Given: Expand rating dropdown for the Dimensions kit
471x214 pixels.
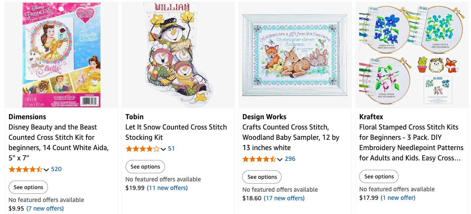Looking at the screenshot, I should click(x=47, y=169).
